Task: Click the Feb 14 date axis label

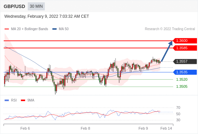Action: [x=166, y=128]
